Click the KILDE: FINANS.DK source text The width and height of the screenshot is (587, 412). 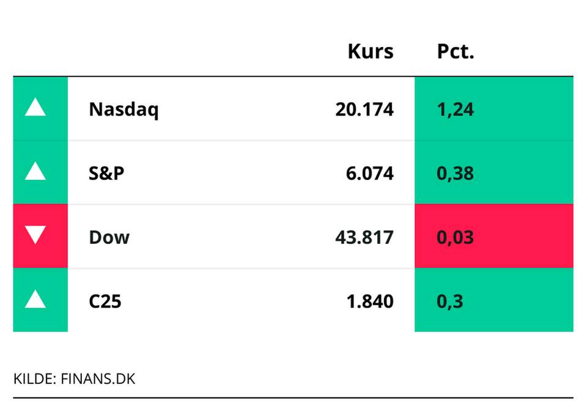click(74, 378)
